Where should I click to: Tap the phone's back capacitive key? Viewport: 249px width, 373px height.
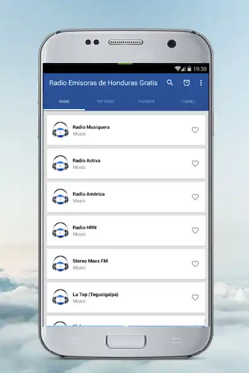pos(176,340)
